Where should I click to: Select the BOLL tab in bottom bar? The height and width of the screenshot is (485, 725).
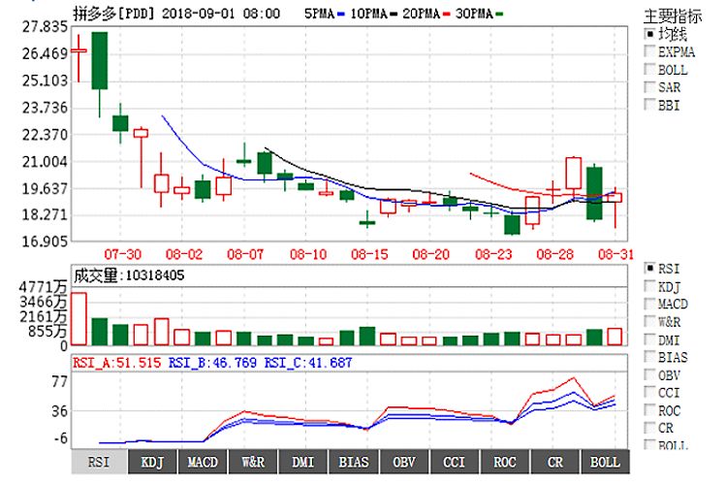[x=606, y=462]
